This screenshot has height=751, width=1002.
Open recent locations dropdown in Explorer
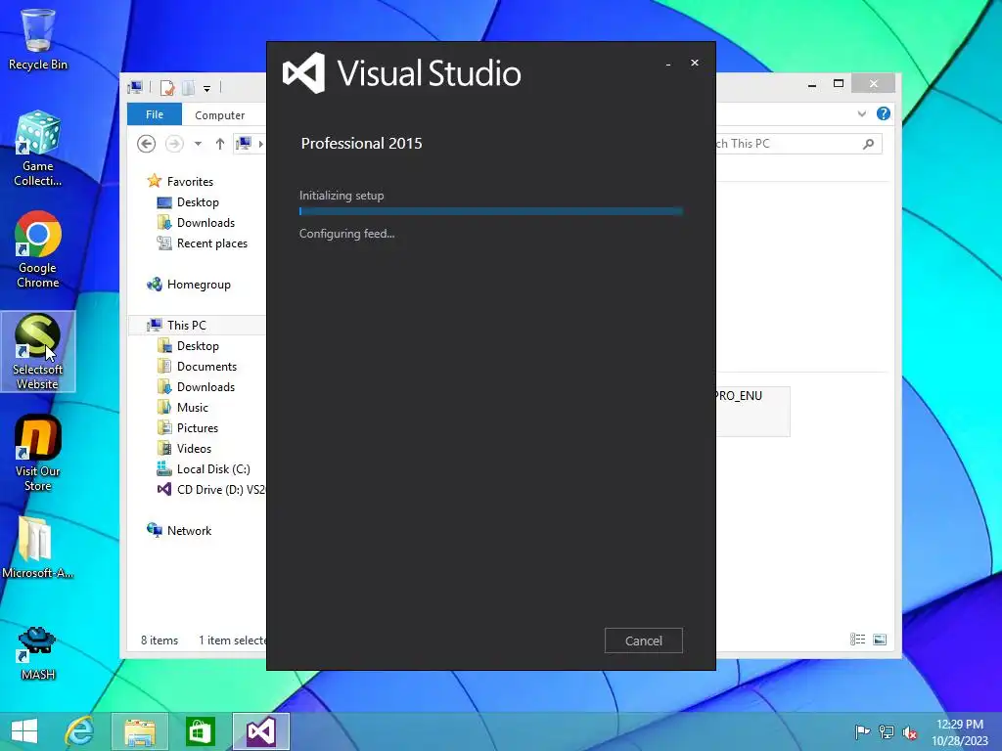point(198,144)
